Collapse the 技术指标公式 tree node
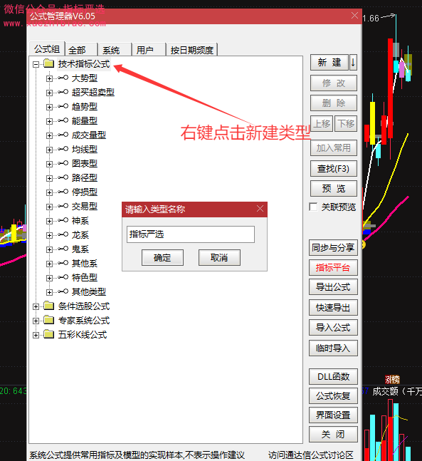Viewport: 422px width, 461px height. click(36, 64)
